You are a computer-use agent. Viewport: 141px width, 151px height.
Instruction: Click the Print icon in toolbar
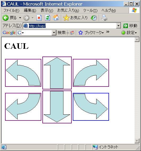coord(104,18)
